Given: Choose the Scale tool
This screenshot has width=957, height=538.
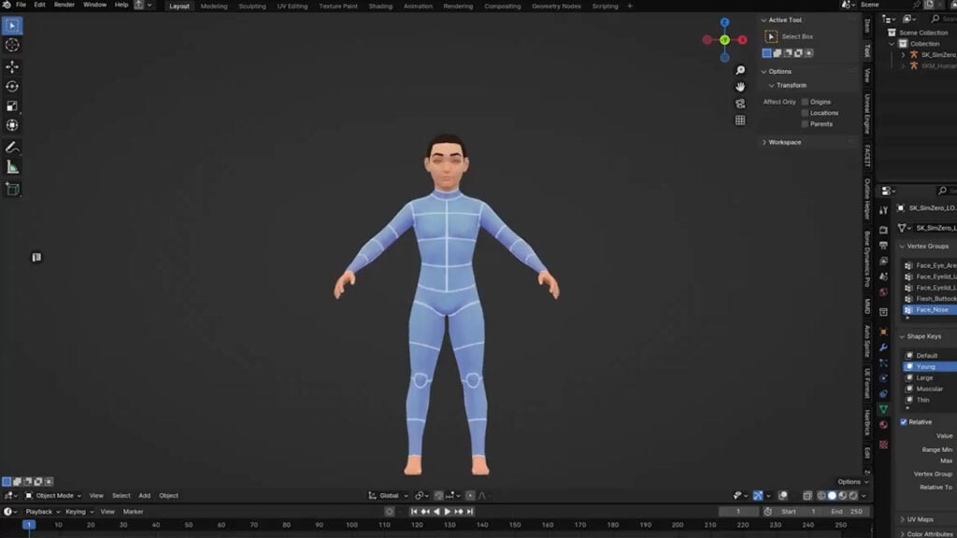Looking at the screenshot, I should pyautogui.click(x=12, y=106).
